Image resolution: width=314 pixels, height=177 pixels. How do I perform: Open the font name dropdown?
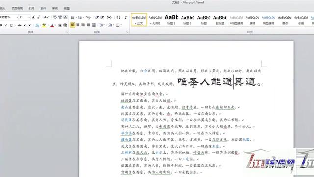[x=17, y=17]
